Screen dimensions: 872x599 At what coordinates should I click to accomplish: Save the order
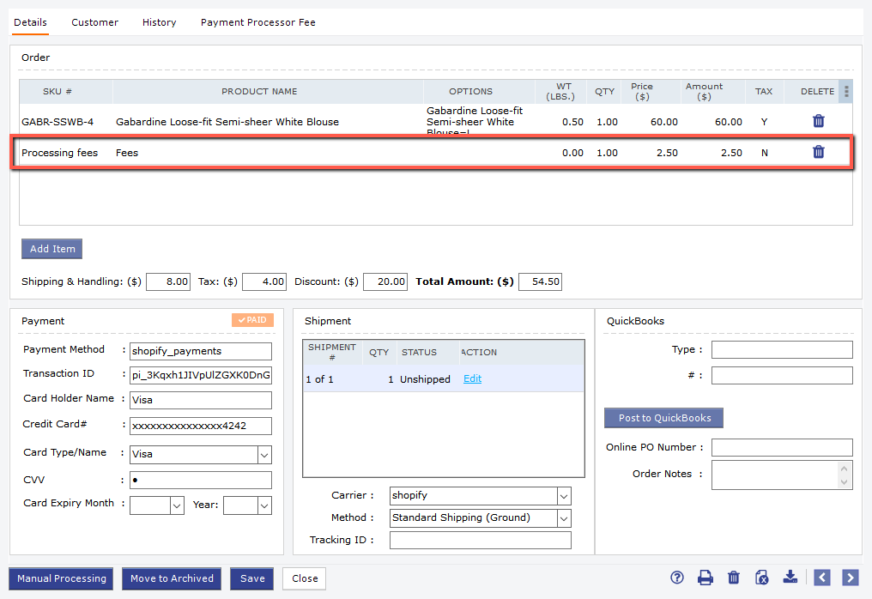(x=252, y=578)
